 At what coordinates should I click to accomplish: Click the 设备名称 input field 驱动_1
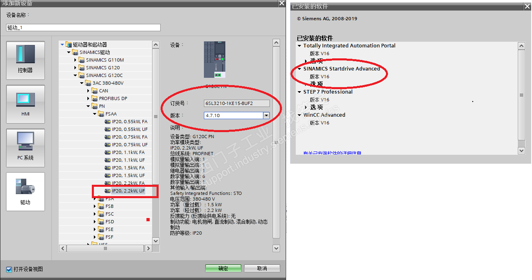click(x=83, y=28)
